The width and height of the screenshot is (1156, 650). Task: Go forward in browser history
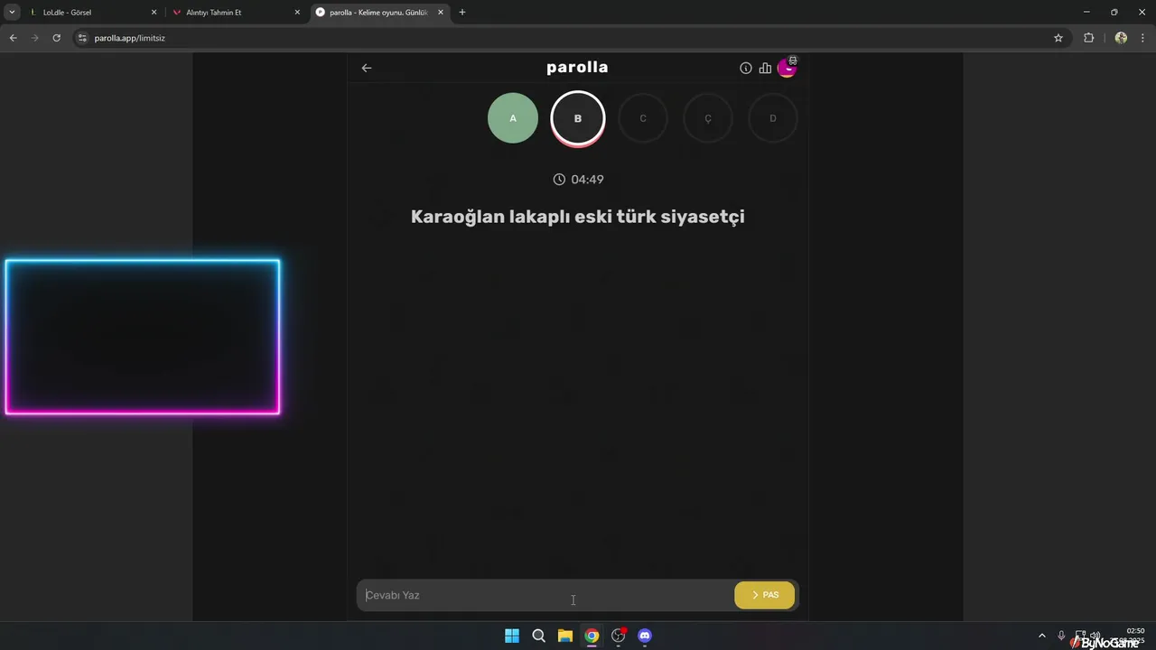click(34, 38)
